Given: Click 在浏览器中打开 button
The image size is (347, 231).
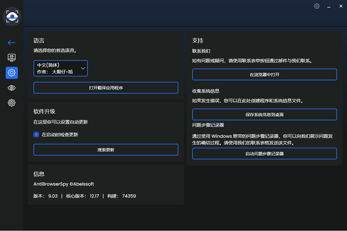Looking at the screenshot, I should coord(264,75).
